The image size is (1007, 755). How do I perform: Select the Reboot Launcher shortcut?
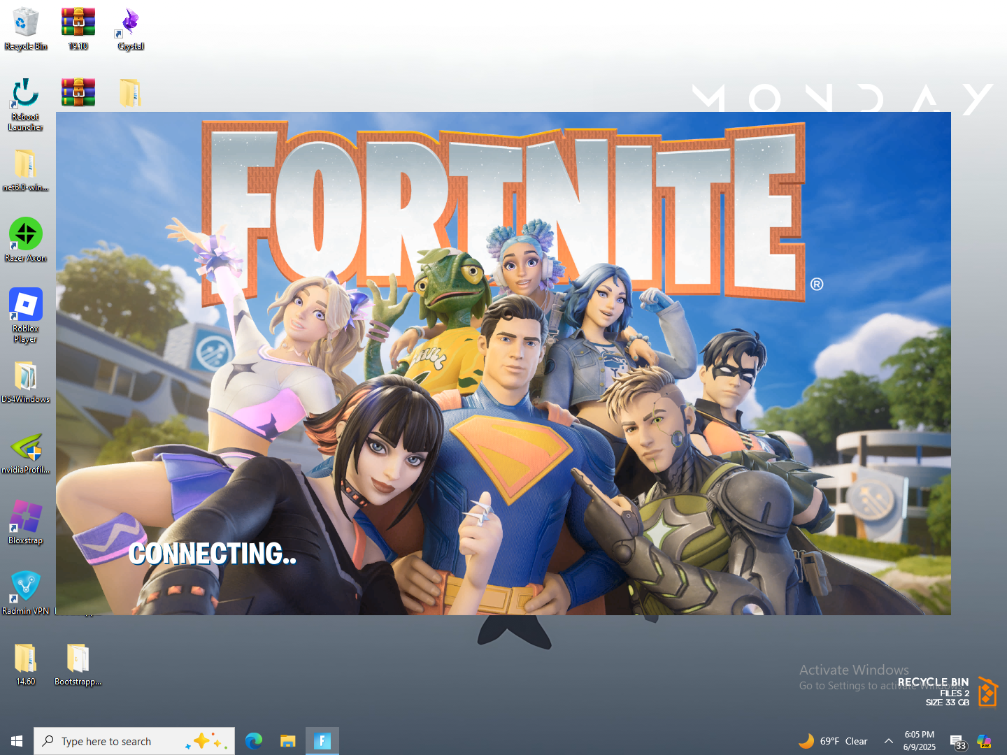click(26, 104)
